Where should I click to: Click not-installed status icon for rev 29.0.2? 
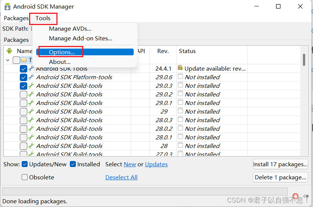[x=180, y=94]
